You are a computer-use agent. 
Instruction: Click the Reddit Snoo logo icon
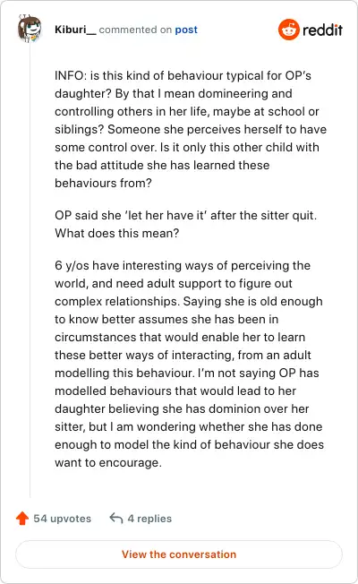tap(288, 30)
